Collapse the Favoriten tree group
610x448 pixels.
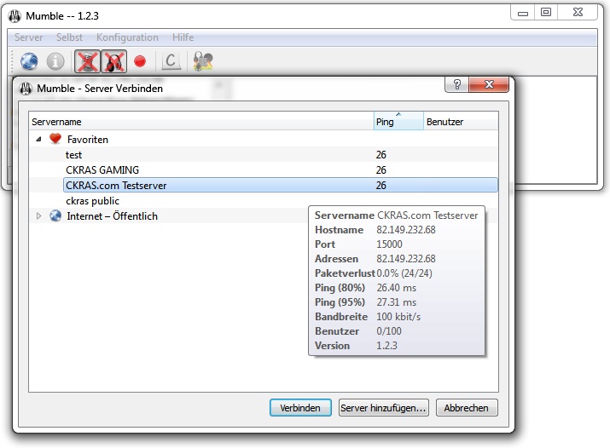[38, 139]
